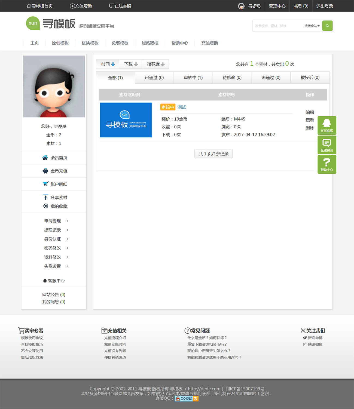
Task: Click the floating 帮助中心 question mark widget
Action: [x=327, y=164]
